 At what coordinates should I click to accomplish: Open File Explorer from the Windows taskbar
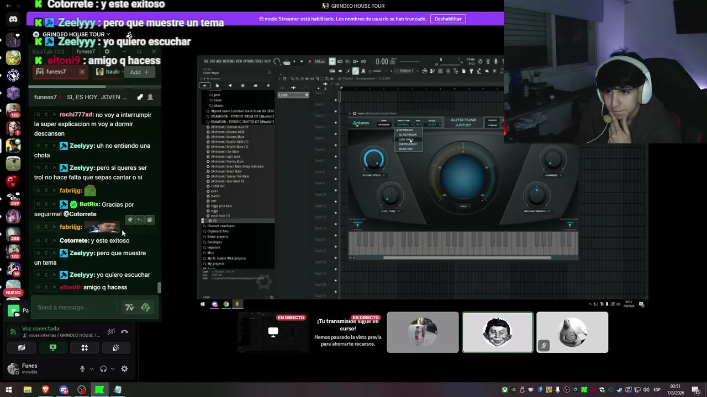click(x=27, y=390)
